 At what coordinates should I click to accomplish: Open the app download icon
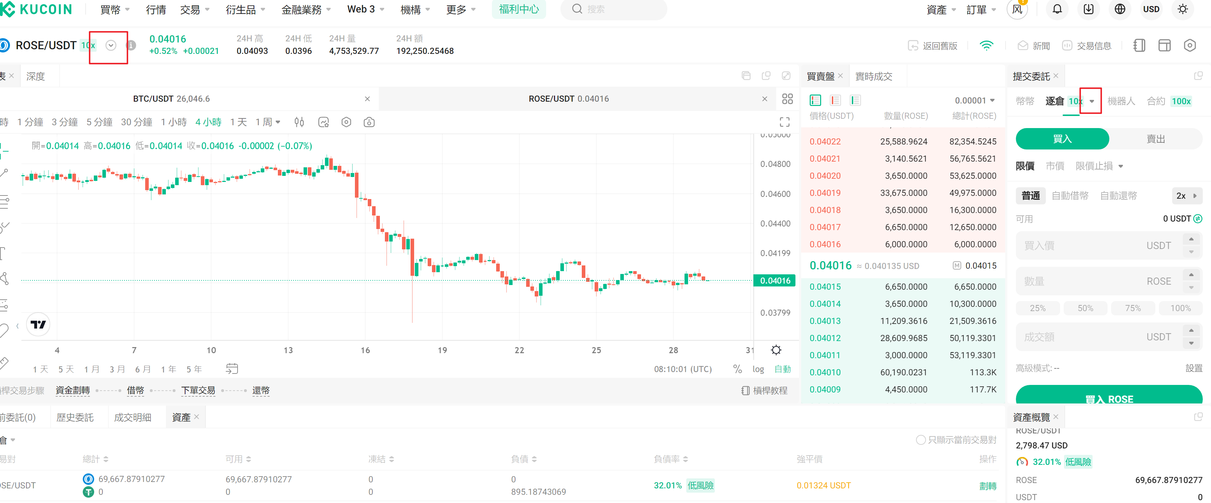(1088, 9)
